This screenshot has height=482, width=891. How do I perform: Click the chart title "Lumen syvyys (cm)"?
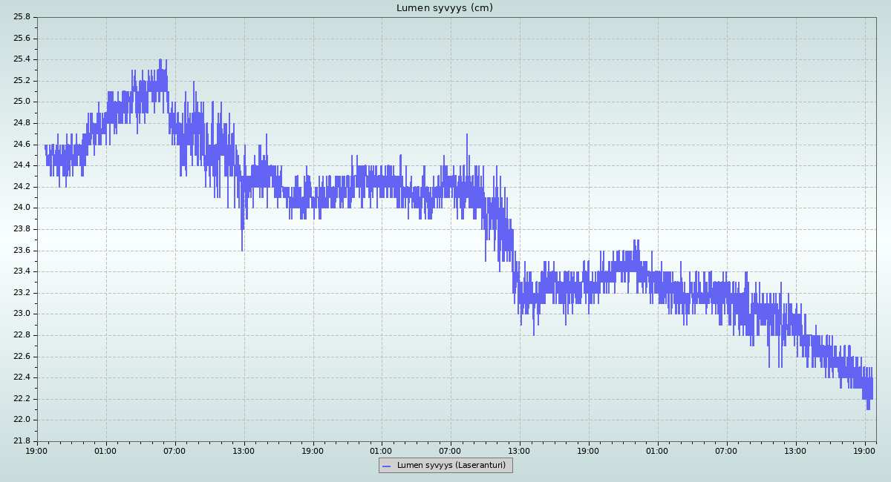(444, 8)
